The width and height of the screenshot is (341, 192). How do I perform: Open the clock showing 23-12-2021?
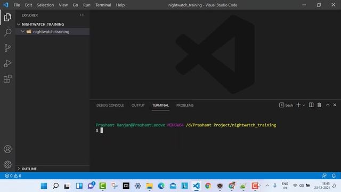point(322,186)
